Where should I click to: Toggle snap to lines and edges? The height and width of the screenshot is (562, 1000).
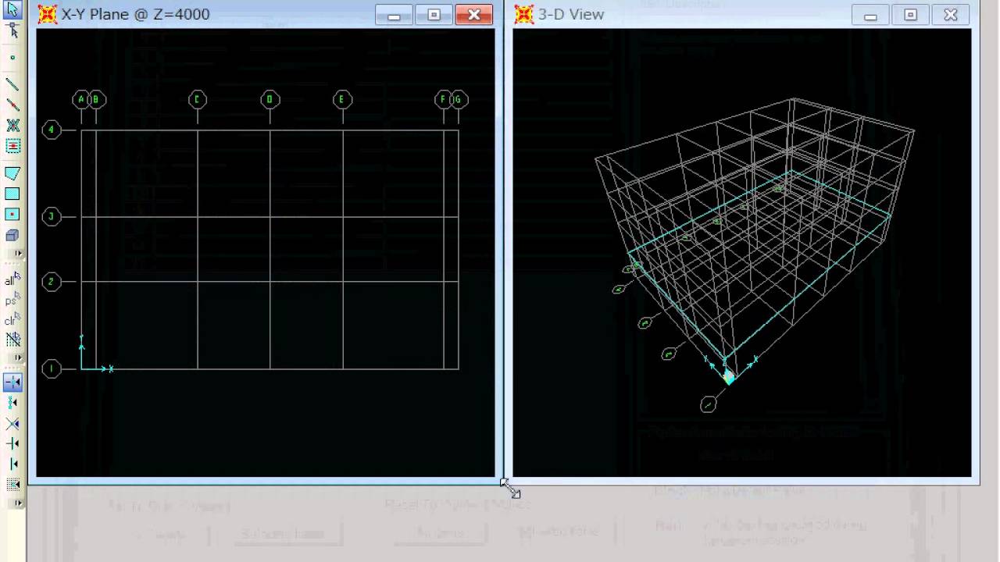[x=12, y=464]
